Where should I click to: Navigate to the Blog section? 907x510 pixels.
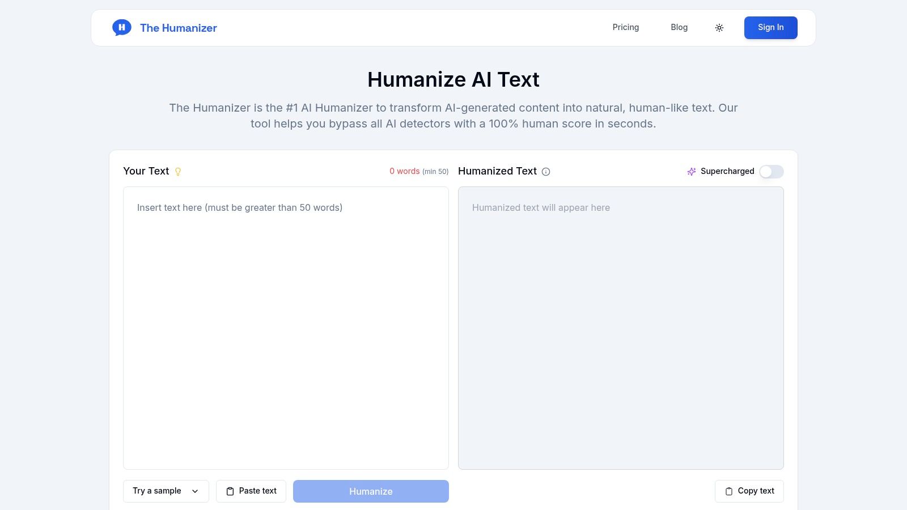point(679,27)
